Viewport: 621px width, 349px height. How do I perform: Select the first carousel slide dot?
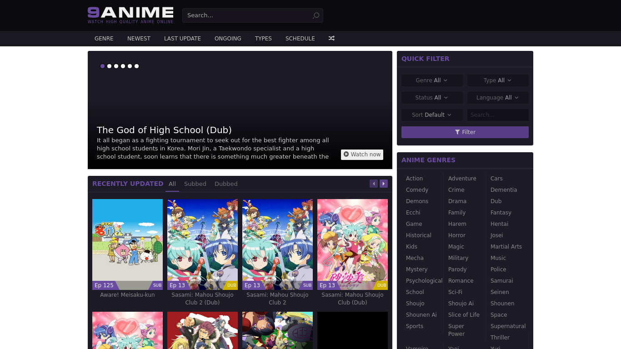102,66
